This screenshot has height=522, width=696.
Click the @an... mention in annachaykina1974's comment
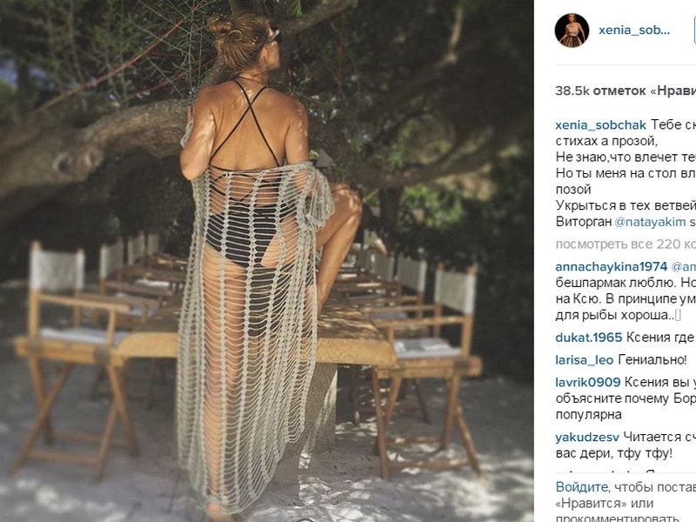point(684,266)
